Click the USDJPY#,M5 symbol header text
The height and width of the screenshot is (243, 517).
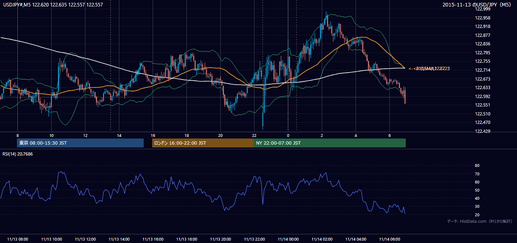pyautogui.click(x=53, y=5)
